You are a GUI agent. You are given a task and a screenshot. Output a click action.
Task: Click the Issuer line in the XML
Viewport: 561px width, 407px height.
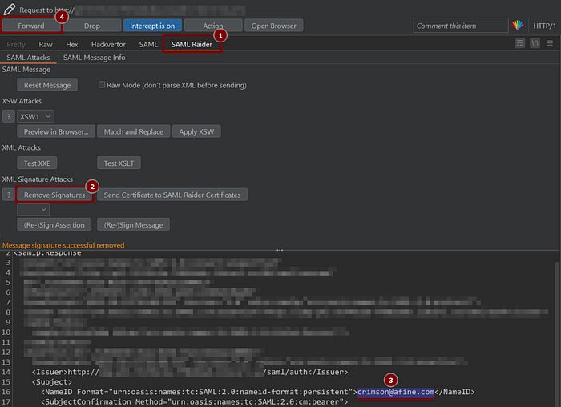pos(190,372)
